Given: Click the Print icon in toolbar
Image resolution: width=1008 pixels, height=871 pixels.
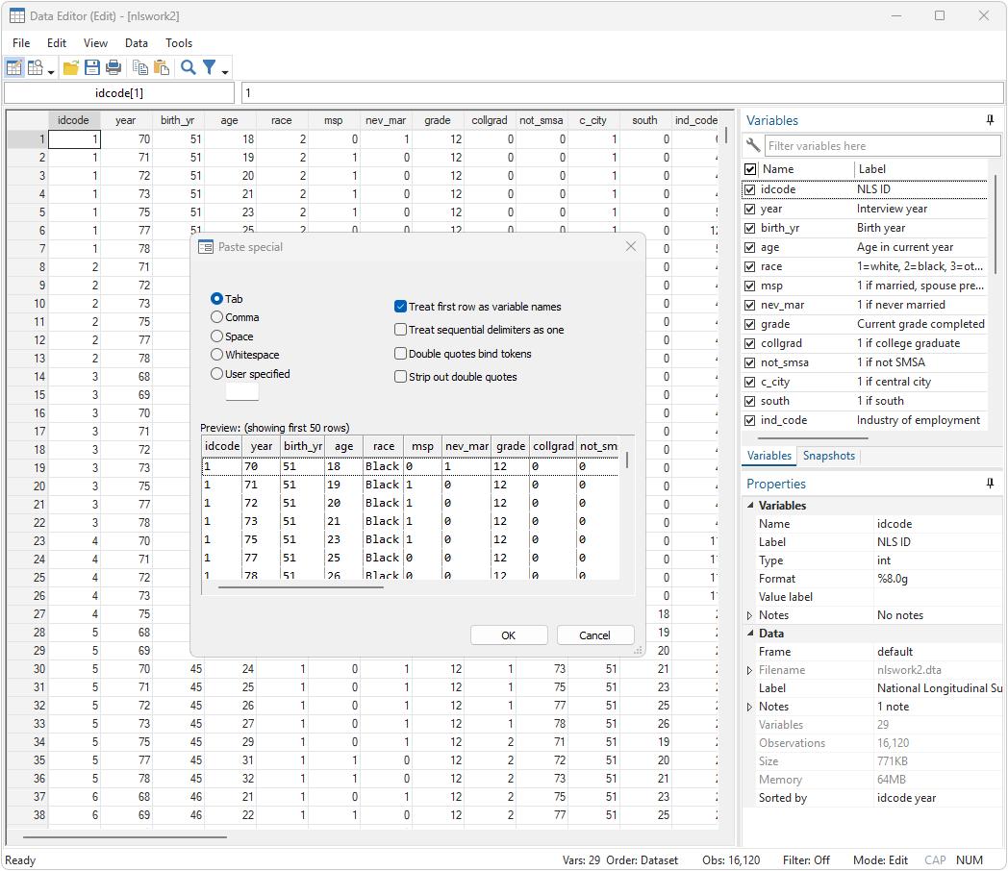Looking at the screenshot, I should pyautogui.click(x=113, y=66).
